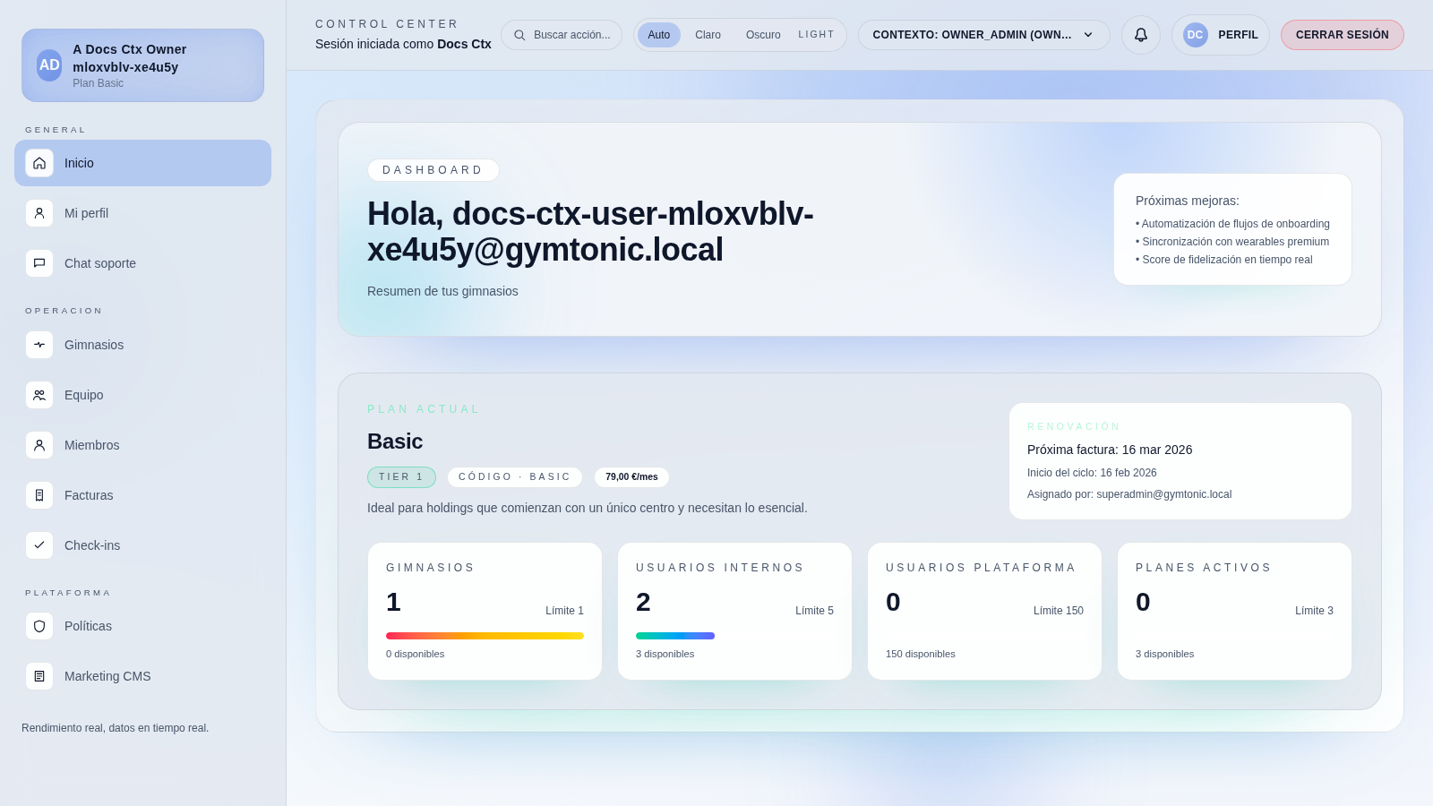Click the Check-ins checkmark icon
The height and width of the screenshot is (806, 1433).
39,545
